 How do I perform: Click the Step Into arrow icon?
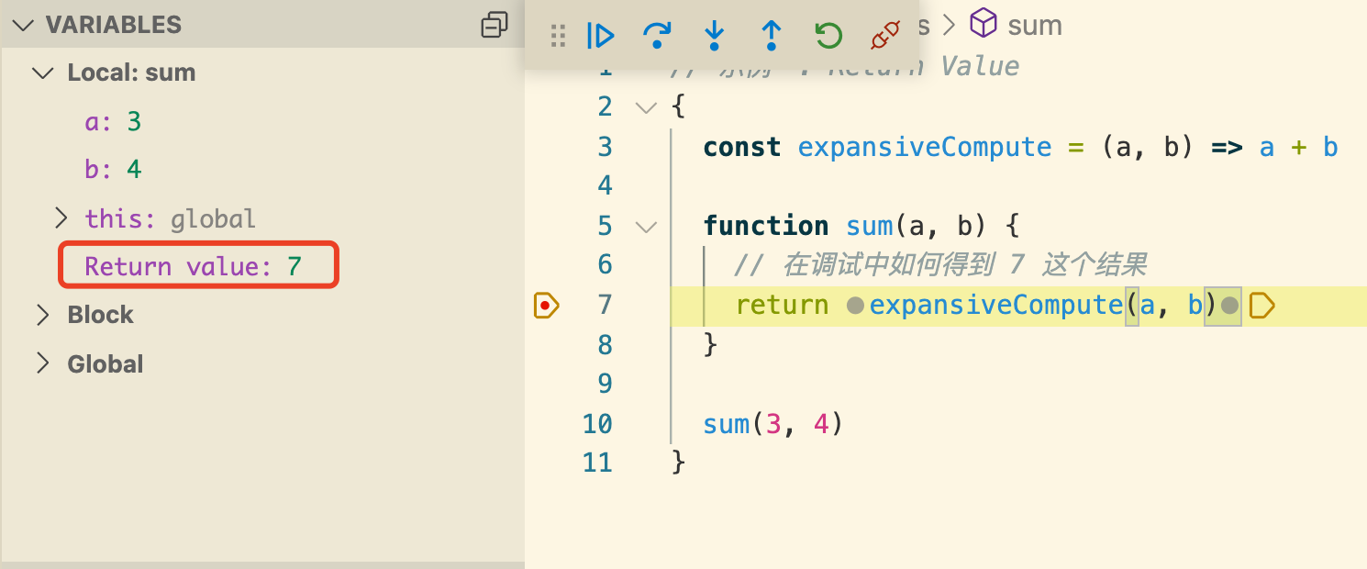click(714, 36)
